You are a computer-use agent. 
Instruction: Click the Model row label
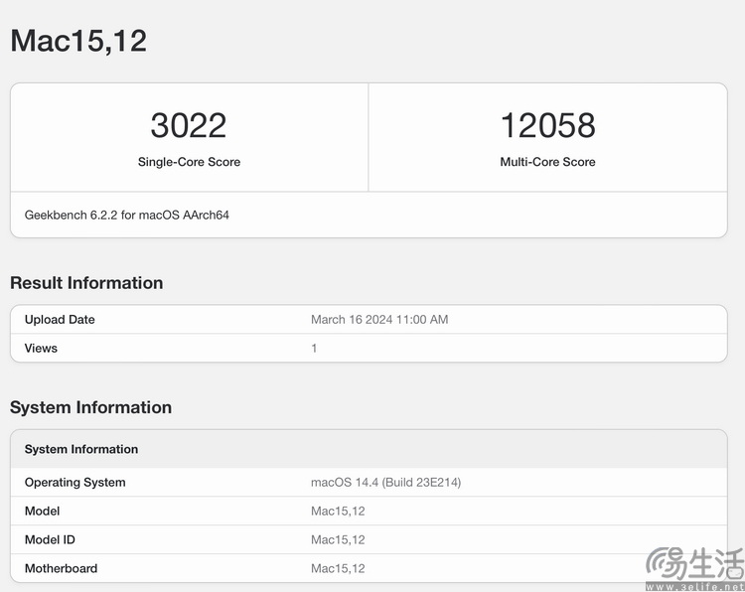coord(43,512)
